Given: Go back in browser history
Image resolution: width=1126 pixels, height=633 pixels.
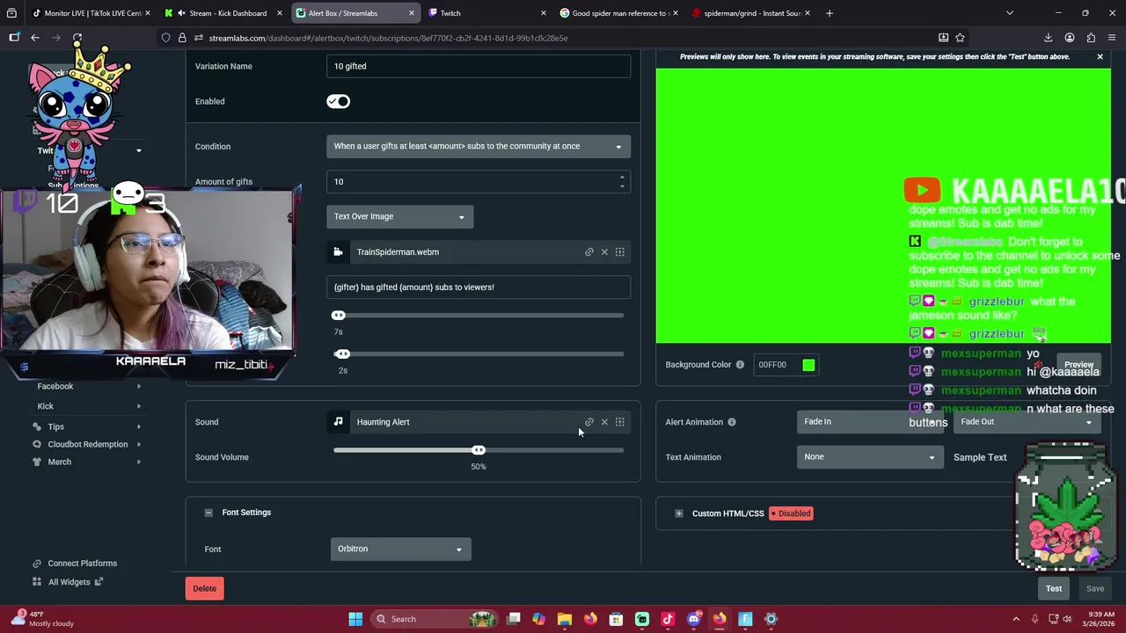Looking at the screenshot, I should pos(35,38).
